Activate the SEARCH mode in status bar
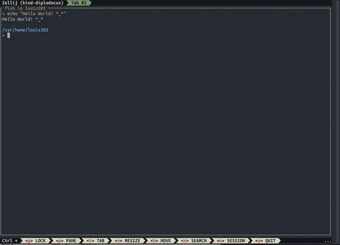 click(194, 241)
